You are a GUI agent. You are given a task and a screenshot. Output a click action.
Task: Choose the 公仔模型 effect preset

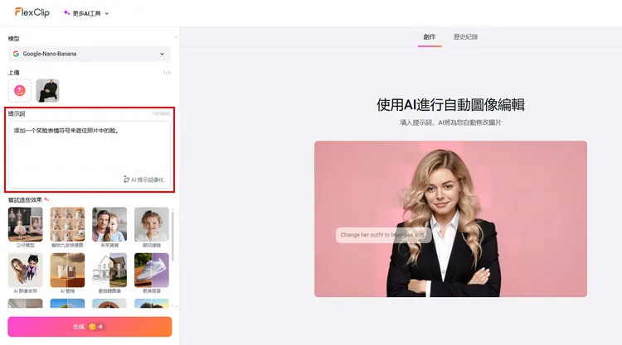point(25,224)
